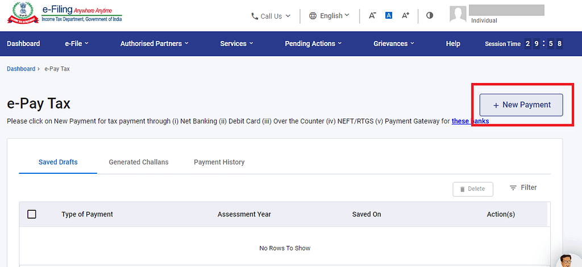
Task: Open the Authorised Partners menu
Action: coord(155,43)
